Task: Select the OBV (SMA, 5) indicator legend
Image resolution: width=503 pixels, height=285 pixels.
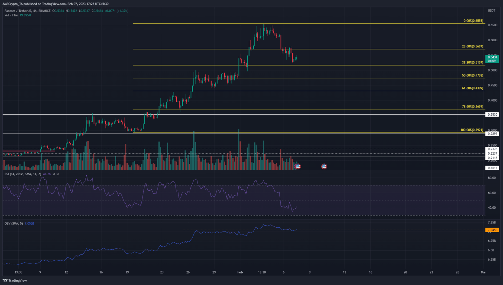Action: [x=14, y=223]
